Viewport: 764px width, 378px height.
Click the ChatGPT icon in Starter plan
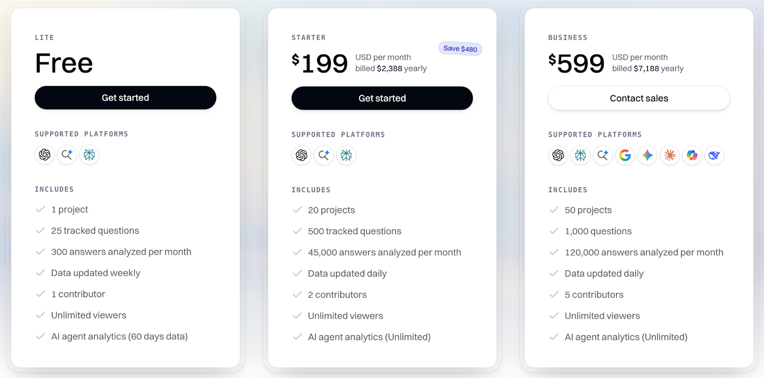pos(301,155)
